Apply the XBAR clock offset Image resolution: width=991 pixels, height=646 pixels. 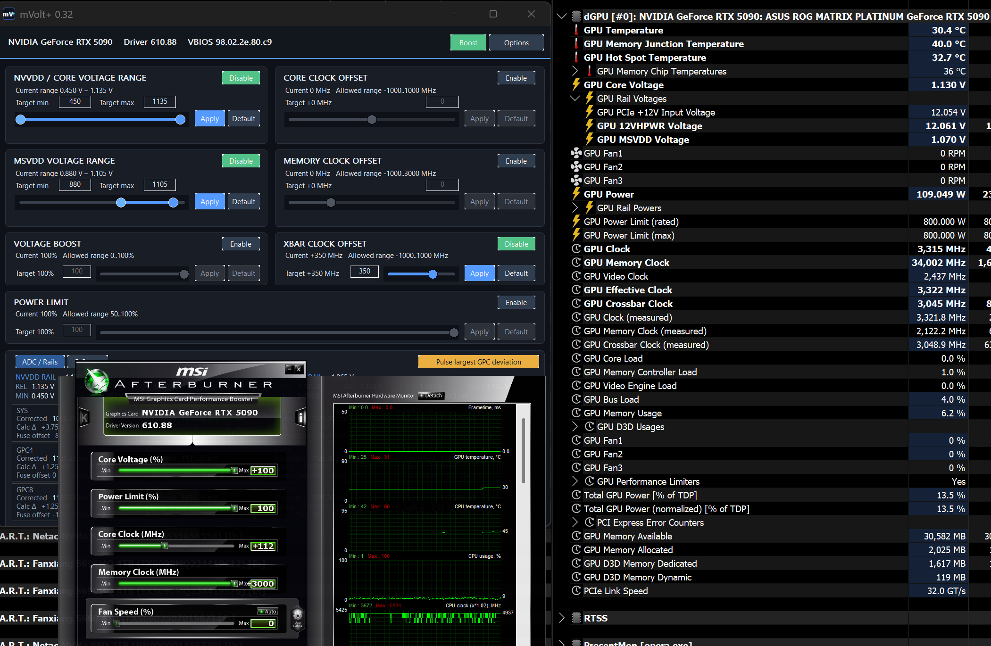coord(480,273)
